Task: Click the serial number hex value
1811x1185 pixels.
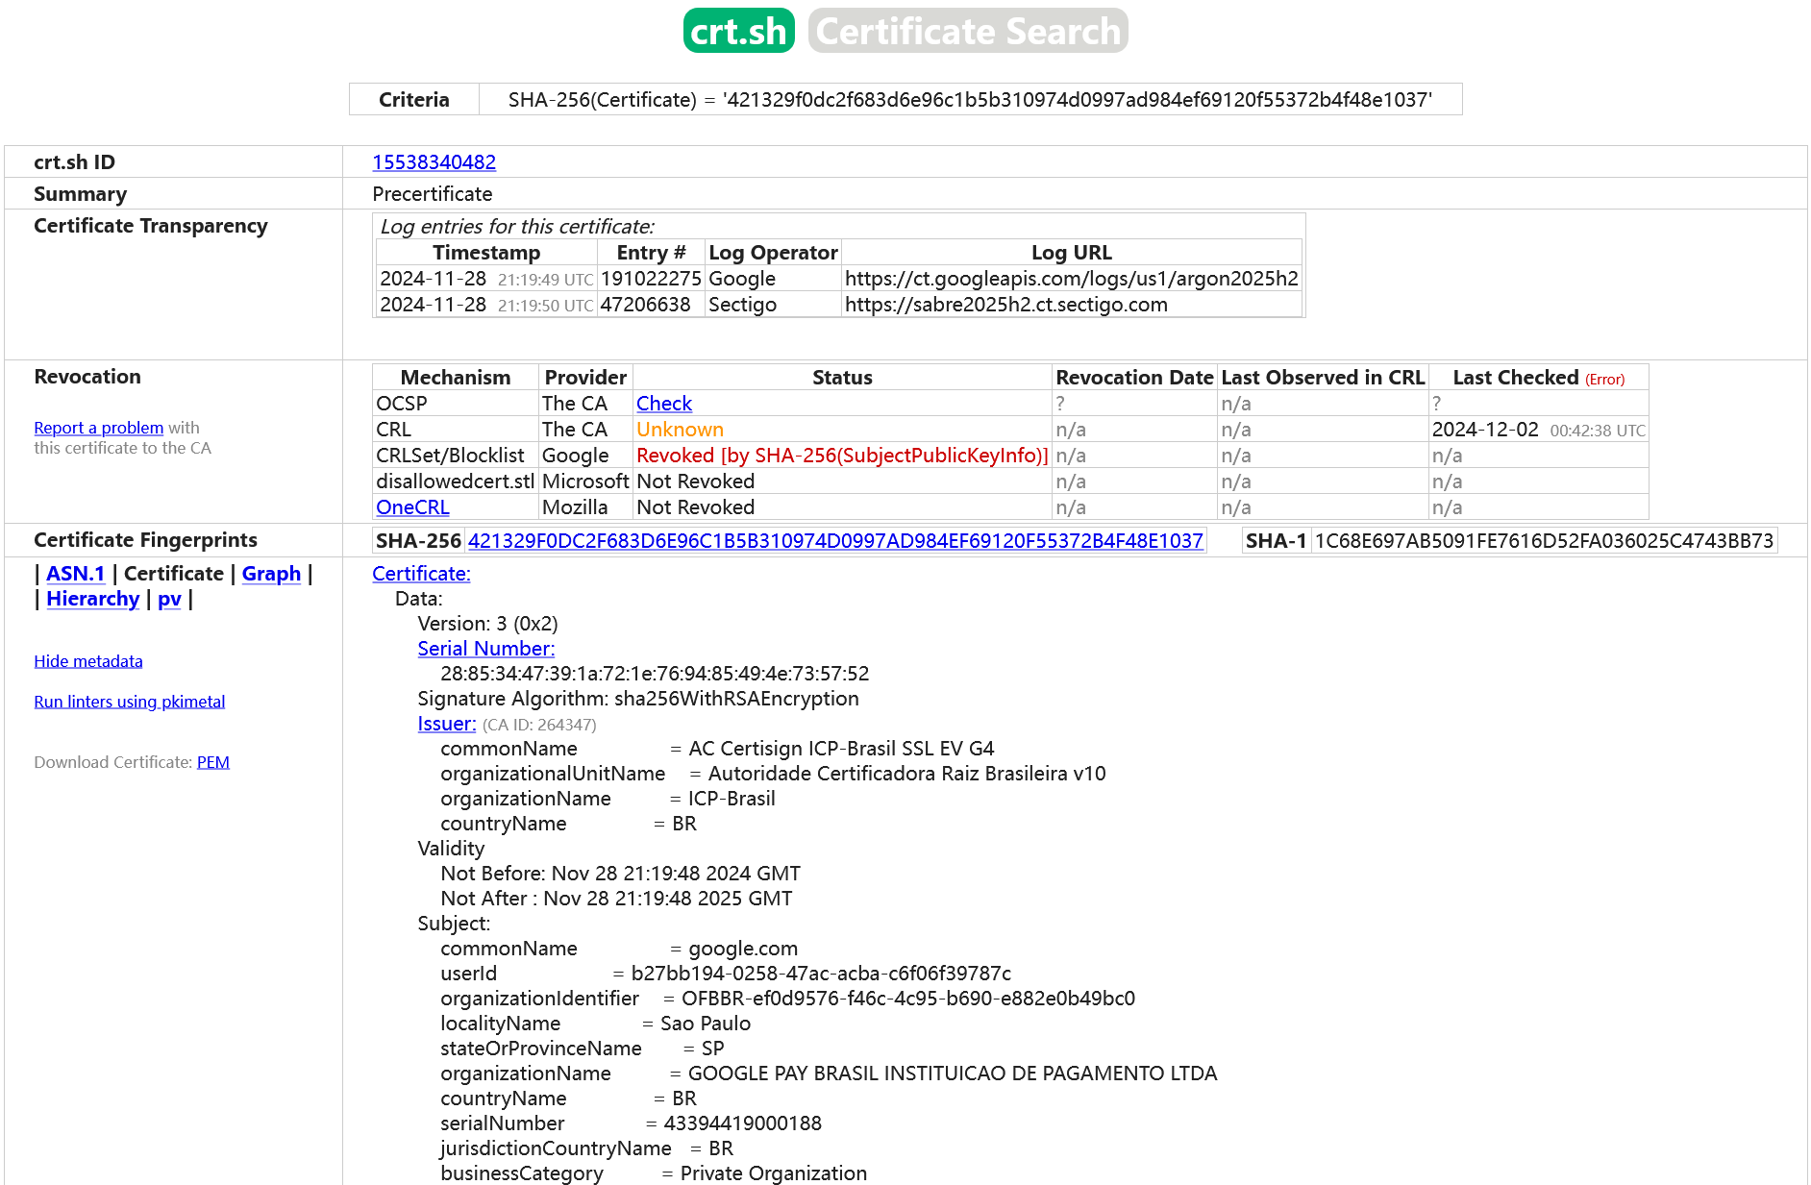Action: click(655, 674)
